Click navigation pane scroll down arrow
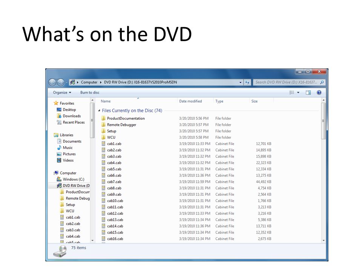Viewport: 362px width, 272px height. (x=92, y=241)
